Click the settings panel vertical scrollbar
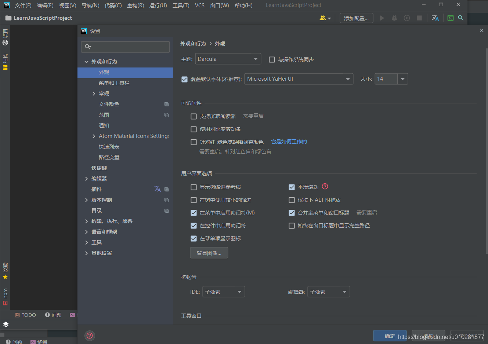Screen dimensions: 488x344 point(487,150)
